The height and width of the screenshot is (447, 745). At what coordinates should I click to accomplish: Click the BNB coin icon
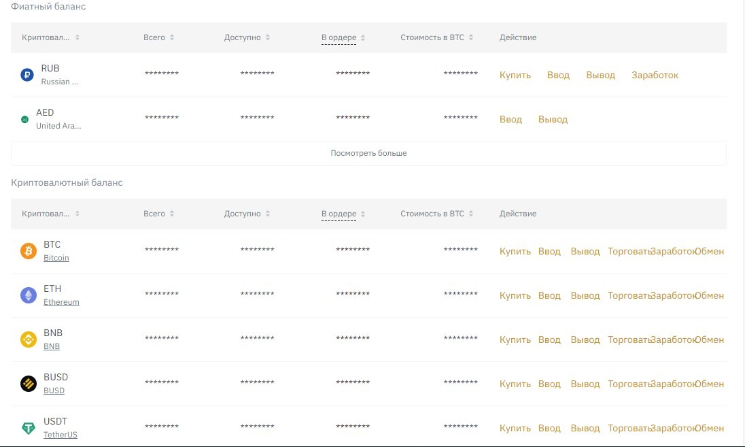pos(29,340)
